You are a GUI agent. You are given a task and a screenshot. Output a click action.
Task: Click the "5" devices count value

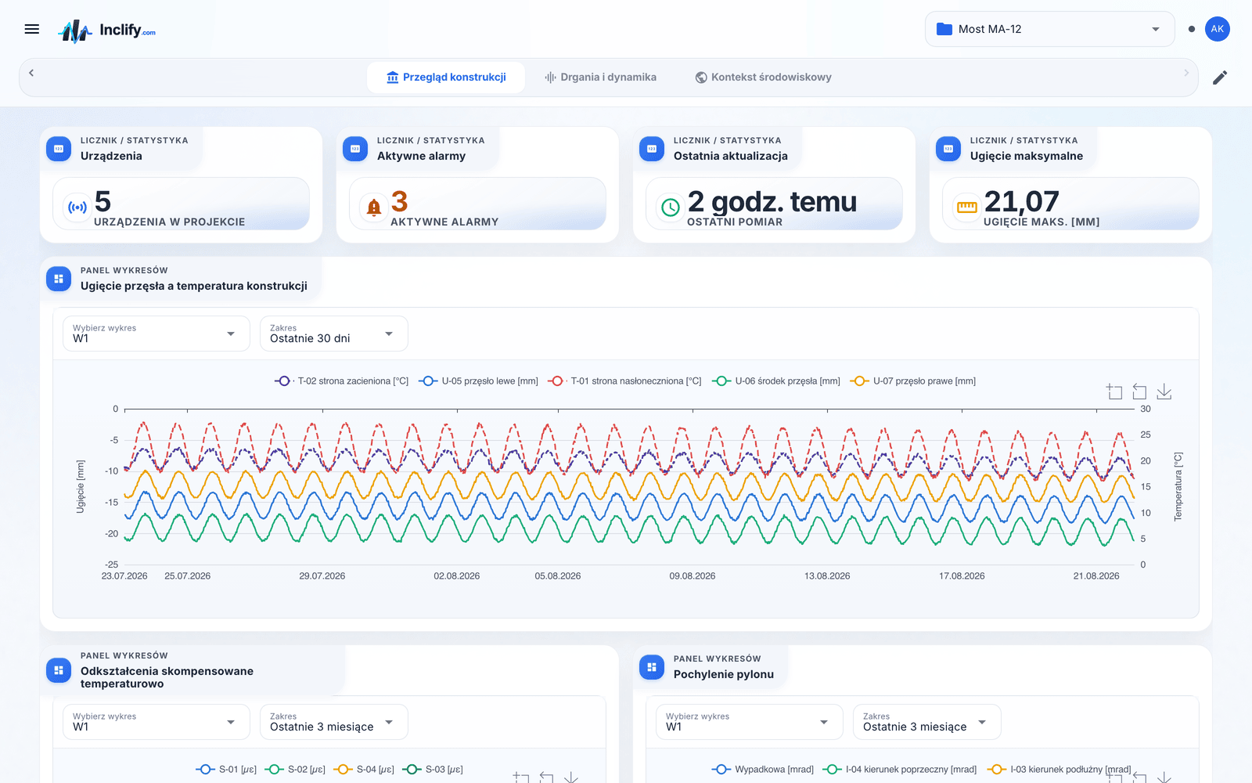[103, 201]
